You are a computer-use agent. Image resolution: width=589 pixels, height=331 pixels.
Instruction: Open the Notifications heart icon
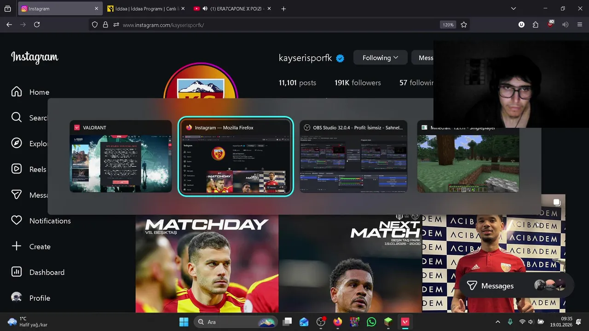point(17,221)
